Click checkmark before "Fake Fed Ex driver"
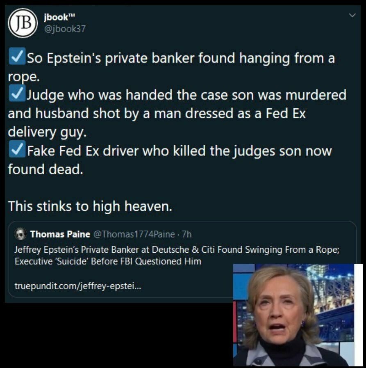This screenshot has width=366, height=368. (x=16, y=150)
